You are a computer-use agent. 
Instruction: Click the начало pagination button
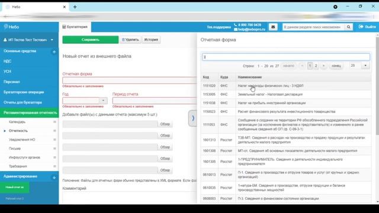288,66
